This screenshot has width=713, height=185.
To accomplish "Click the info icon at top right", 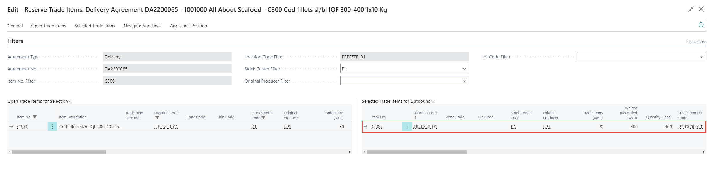I will [701, 25].
